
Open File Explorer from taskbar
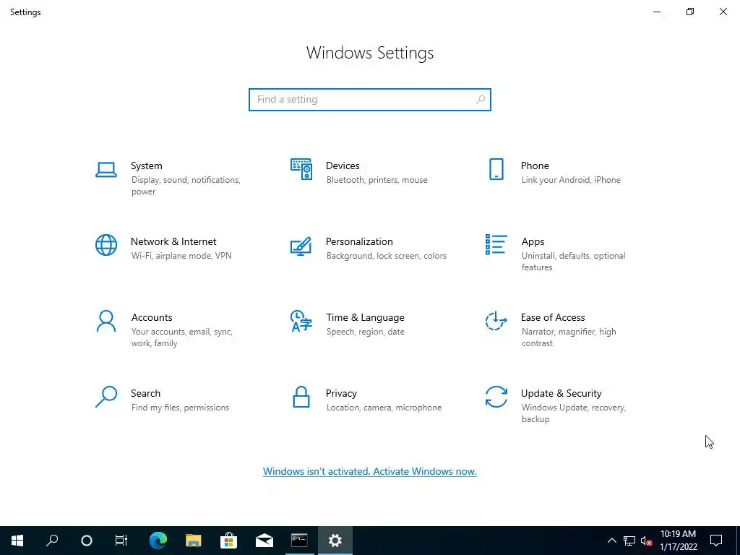[x=194, y=541]
